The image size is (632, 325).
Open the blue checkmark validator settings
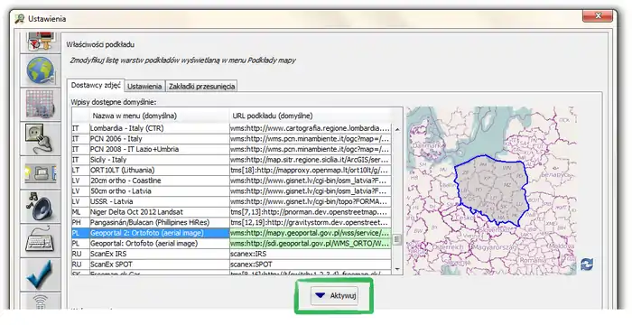(41, 274)
